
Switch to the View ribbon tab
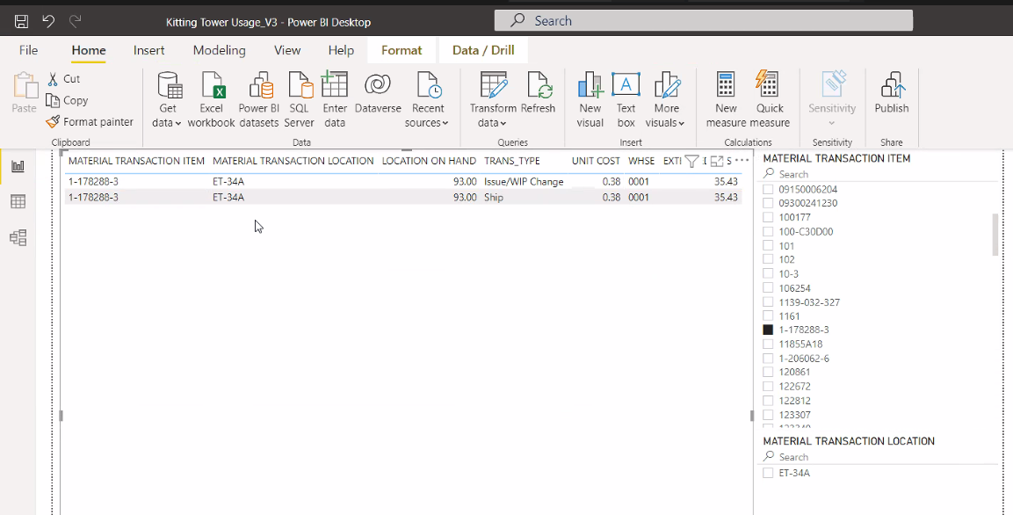[x=286, y=50]
